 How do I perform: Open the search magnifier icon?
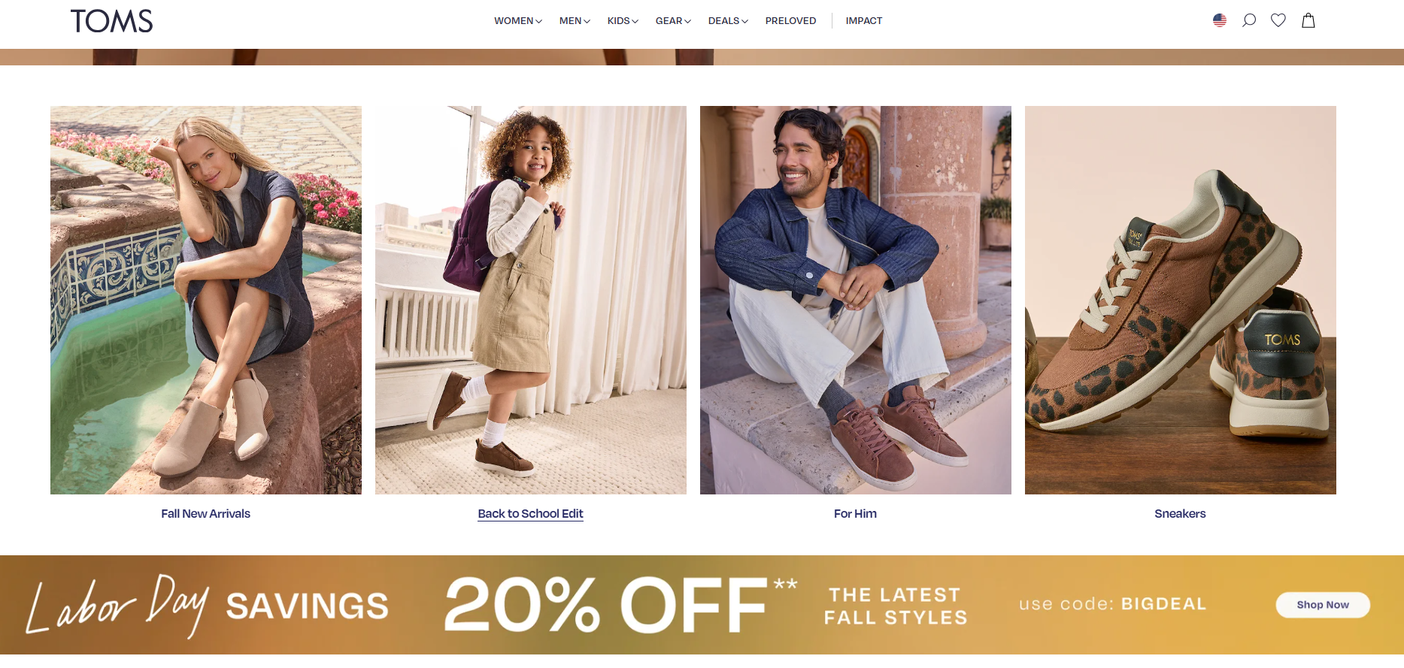click(x=1249, y=20)
